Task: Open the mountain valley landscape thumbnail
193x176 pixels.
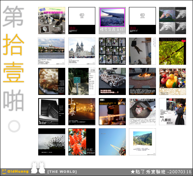Action: (142, 142)
